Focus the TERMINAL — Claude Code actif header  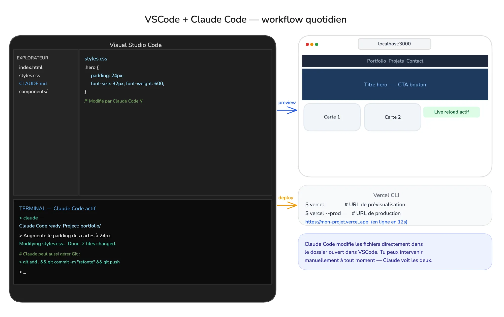pos(57,208)
